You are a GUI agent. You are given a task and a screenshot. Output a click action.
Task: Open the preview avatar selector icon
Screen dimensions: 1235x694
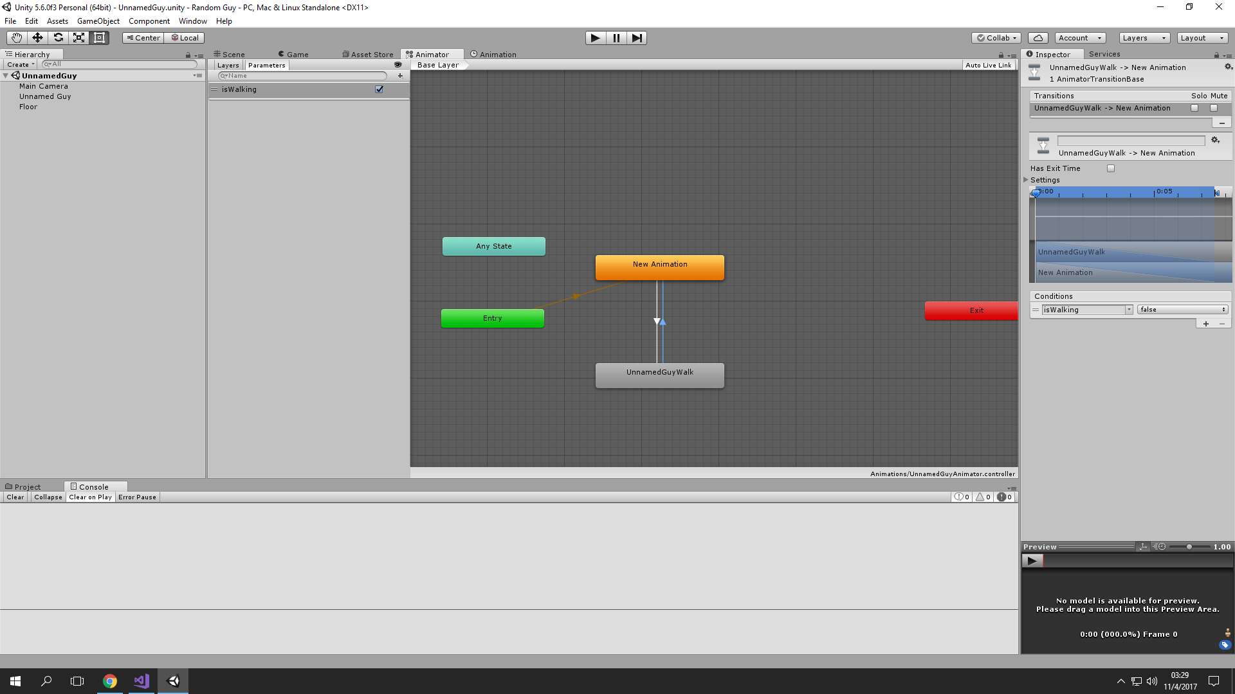pos(1227,633)
